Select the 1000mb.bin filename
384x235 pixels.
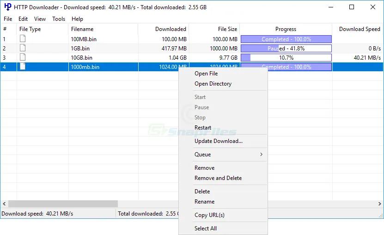point(85,67)
